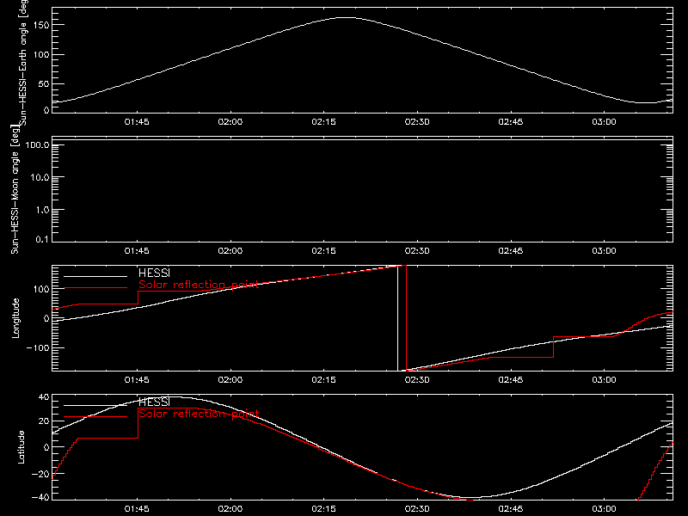This screenshot has height=516, width=688.
Task: Click the -100 tick on Longitude plot
Action: pos(37,347)
